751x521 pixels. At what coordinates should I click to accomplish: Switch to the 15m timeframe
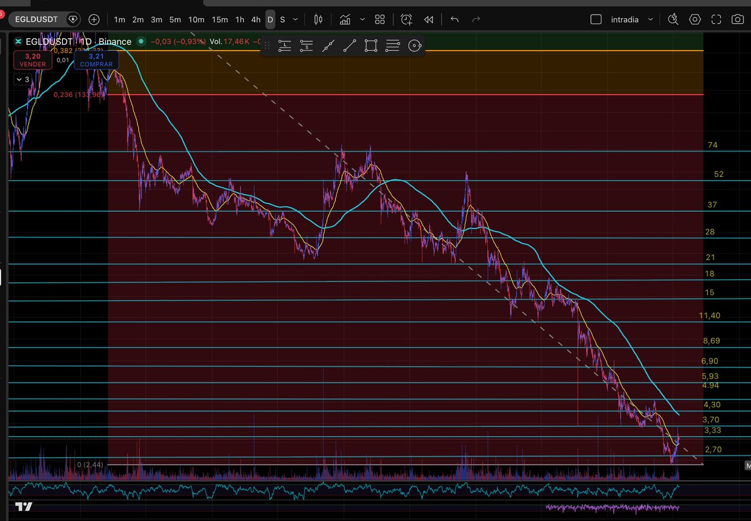click(x=220, y=19)
